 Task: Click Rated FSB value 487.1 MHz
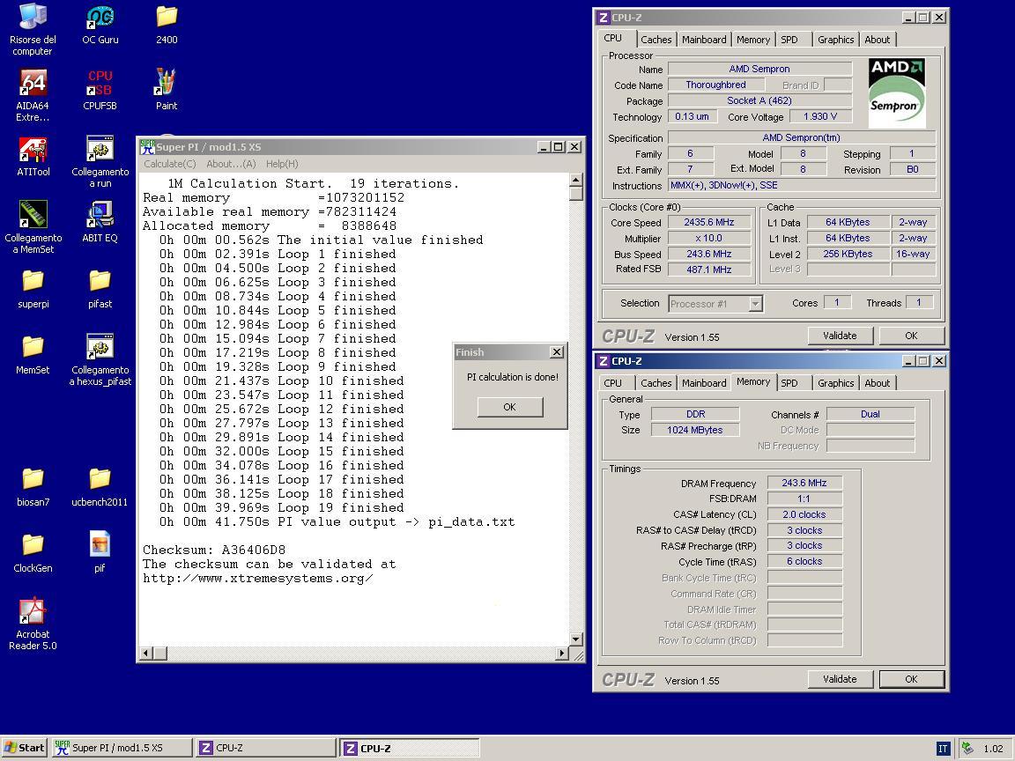point(708,270)
